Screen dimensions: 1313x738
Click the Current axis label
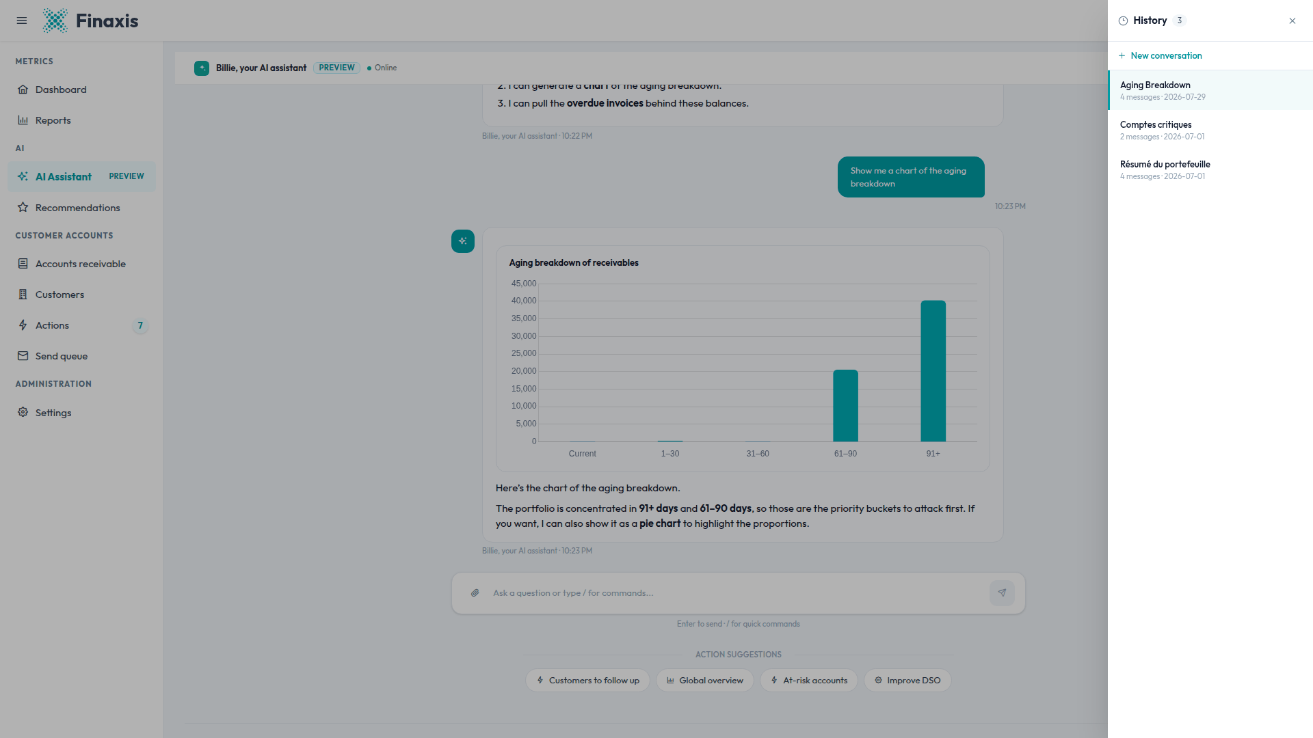[x=582, y=454]
